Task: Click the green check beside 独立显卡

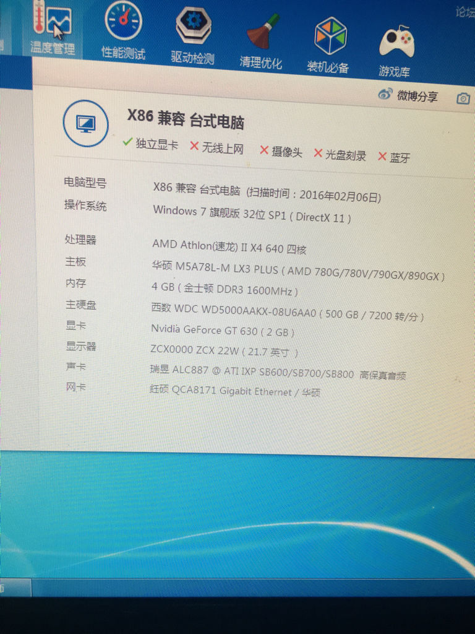Action: click(x=127, y=142)
